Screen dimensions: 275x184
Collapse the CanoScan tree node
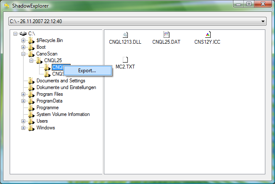[x=23, y=54]
